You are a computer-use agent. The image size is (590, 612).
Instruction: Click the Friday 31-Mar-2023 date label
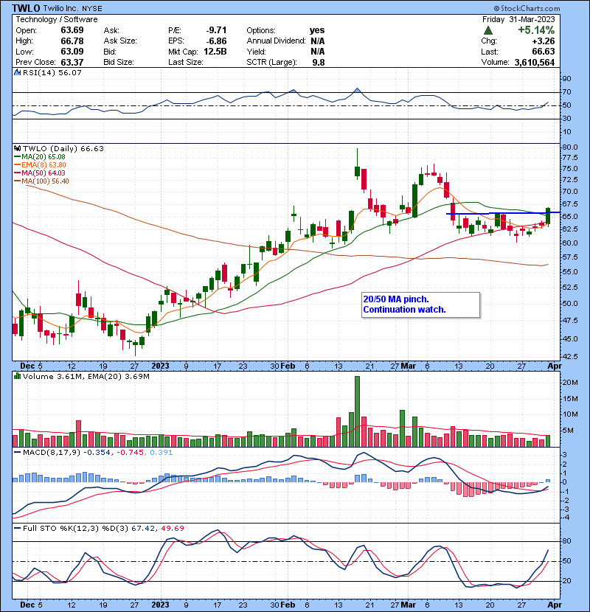coord(518,19)
